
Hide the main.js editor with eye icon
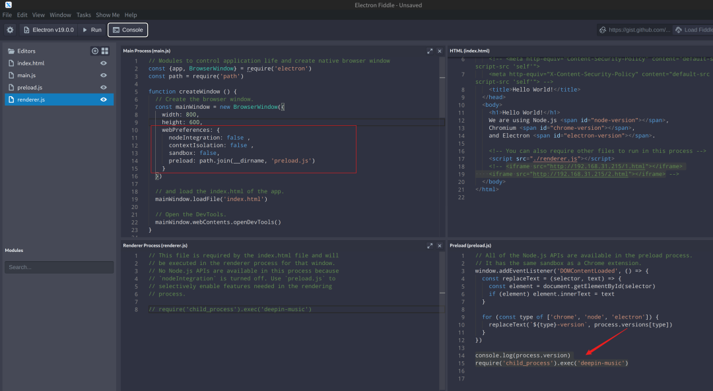[x=104, y=75]
